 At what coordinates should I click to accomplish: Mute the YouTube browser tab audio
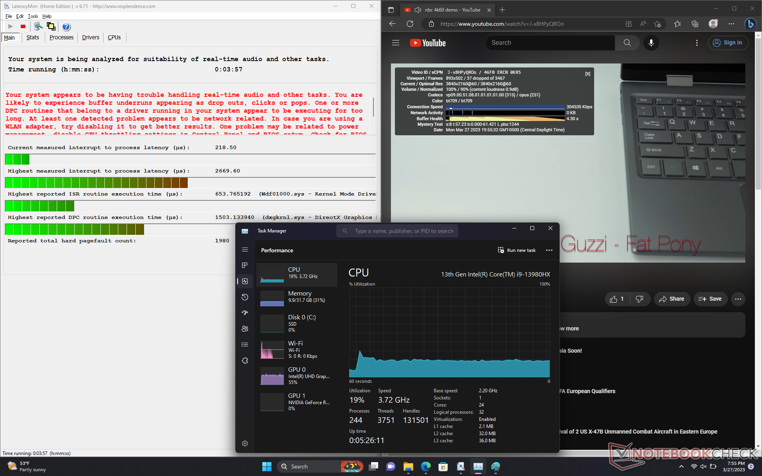(x=418, y=10)
